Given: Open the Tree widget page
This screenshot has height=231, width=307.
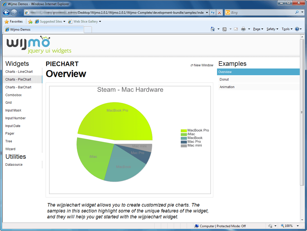Looking at the screenshot, I should [x=9, y=141].
